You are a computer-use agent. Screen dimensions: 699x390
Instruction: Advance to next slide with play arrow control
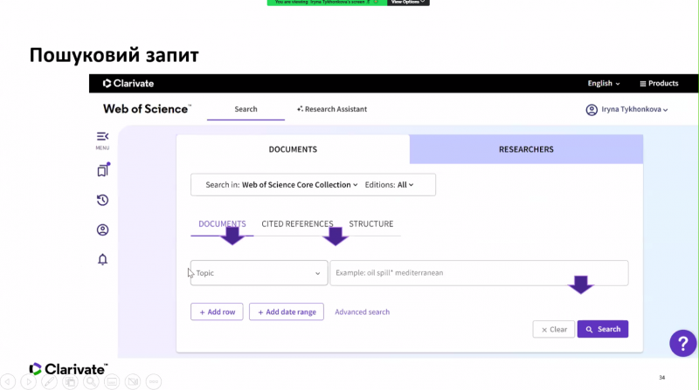[x=29, y=381]
